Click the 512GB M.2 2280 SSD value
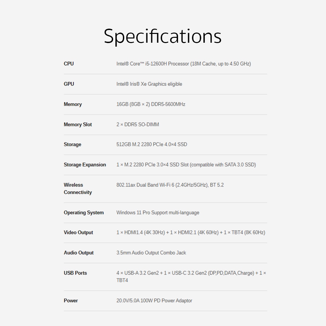 tap(152, 144)
